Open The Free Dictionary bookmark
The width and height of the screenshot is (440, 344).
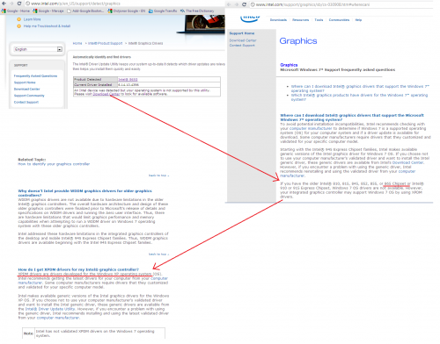coord(197,11)
